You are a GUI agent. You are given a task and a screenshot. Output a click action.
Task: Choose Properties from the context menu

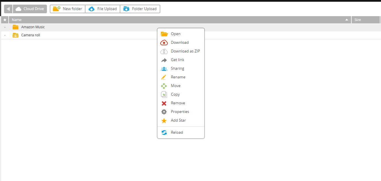click(x=180, y=112)
